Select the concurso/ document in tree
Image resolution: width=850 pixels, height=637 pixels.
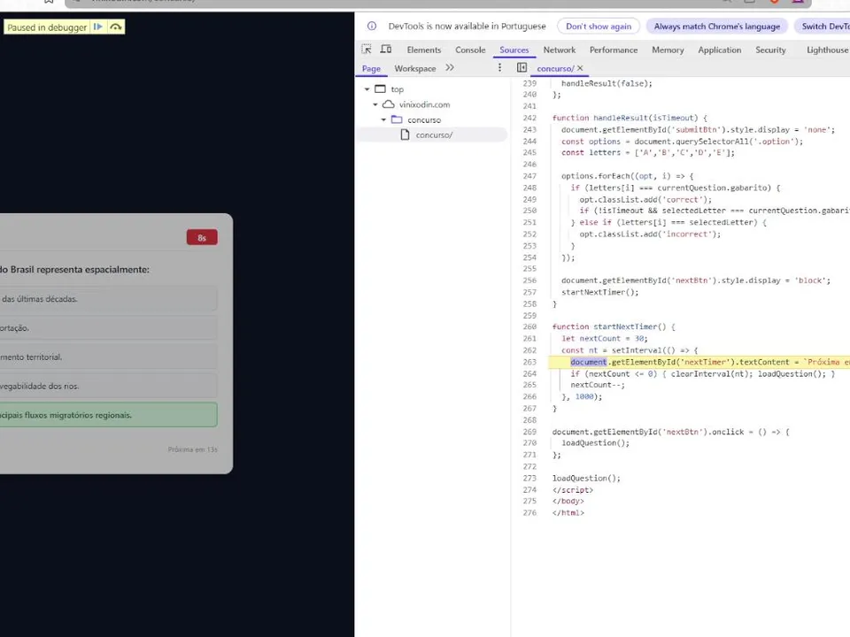pos(432,134)
